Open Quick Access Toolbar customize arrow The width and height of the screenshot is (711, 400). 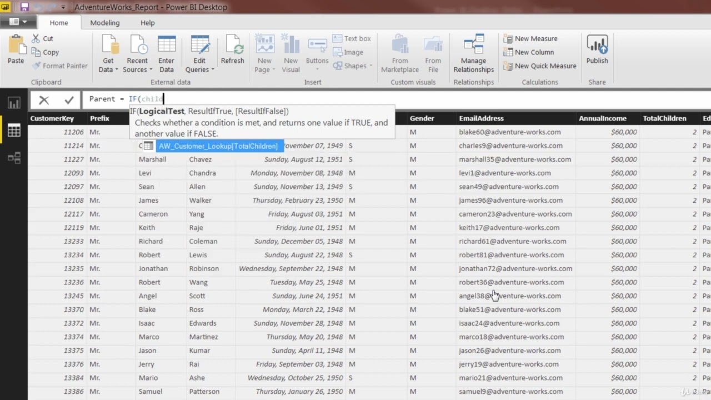click(63, 7)
